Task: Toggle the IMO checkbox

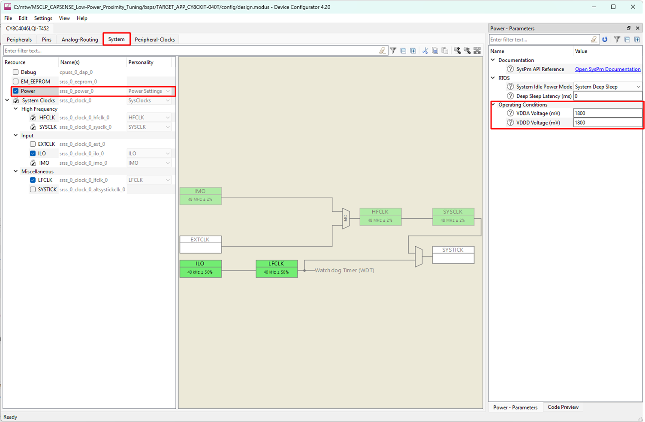Action: click(33, 163)
